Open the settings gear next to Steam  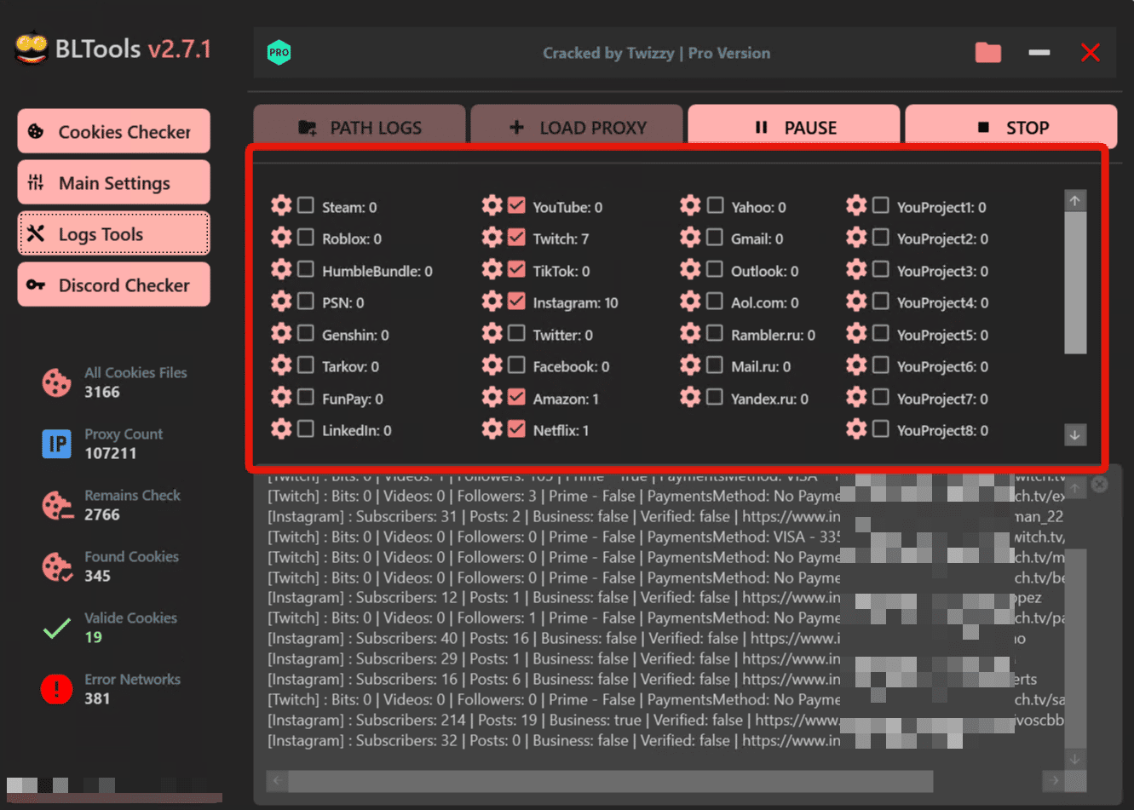coord(281,206)
